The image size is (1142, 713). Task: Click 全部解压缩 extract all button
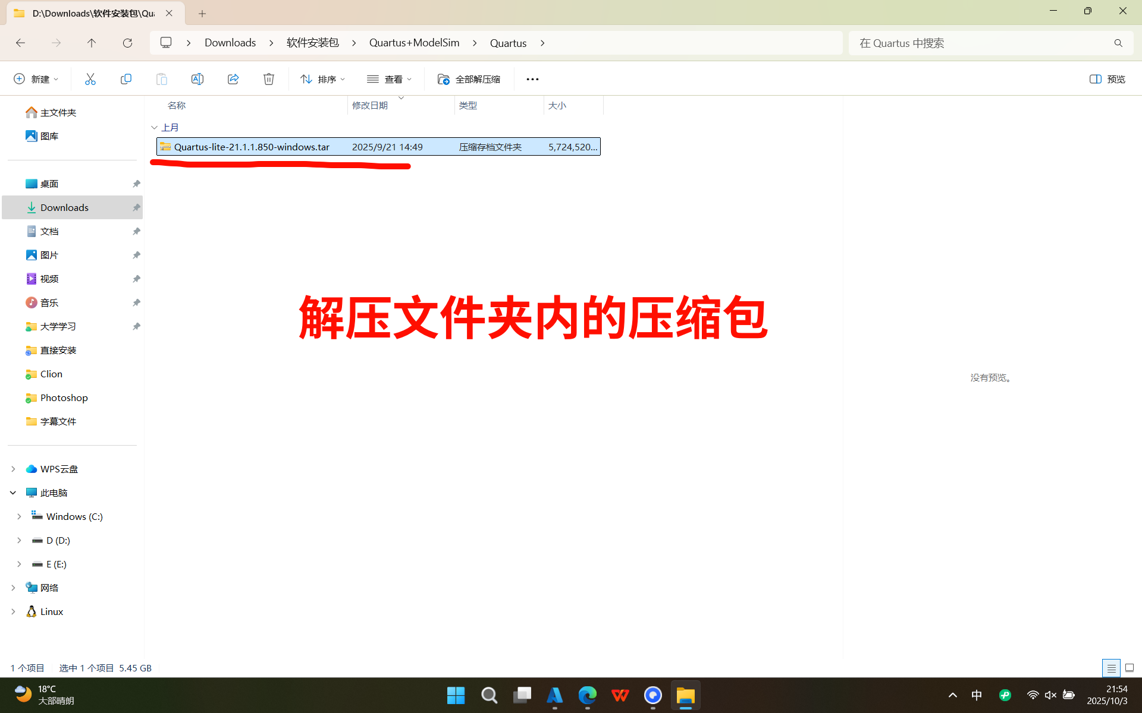pyautogui.click(x=469, y=79)
